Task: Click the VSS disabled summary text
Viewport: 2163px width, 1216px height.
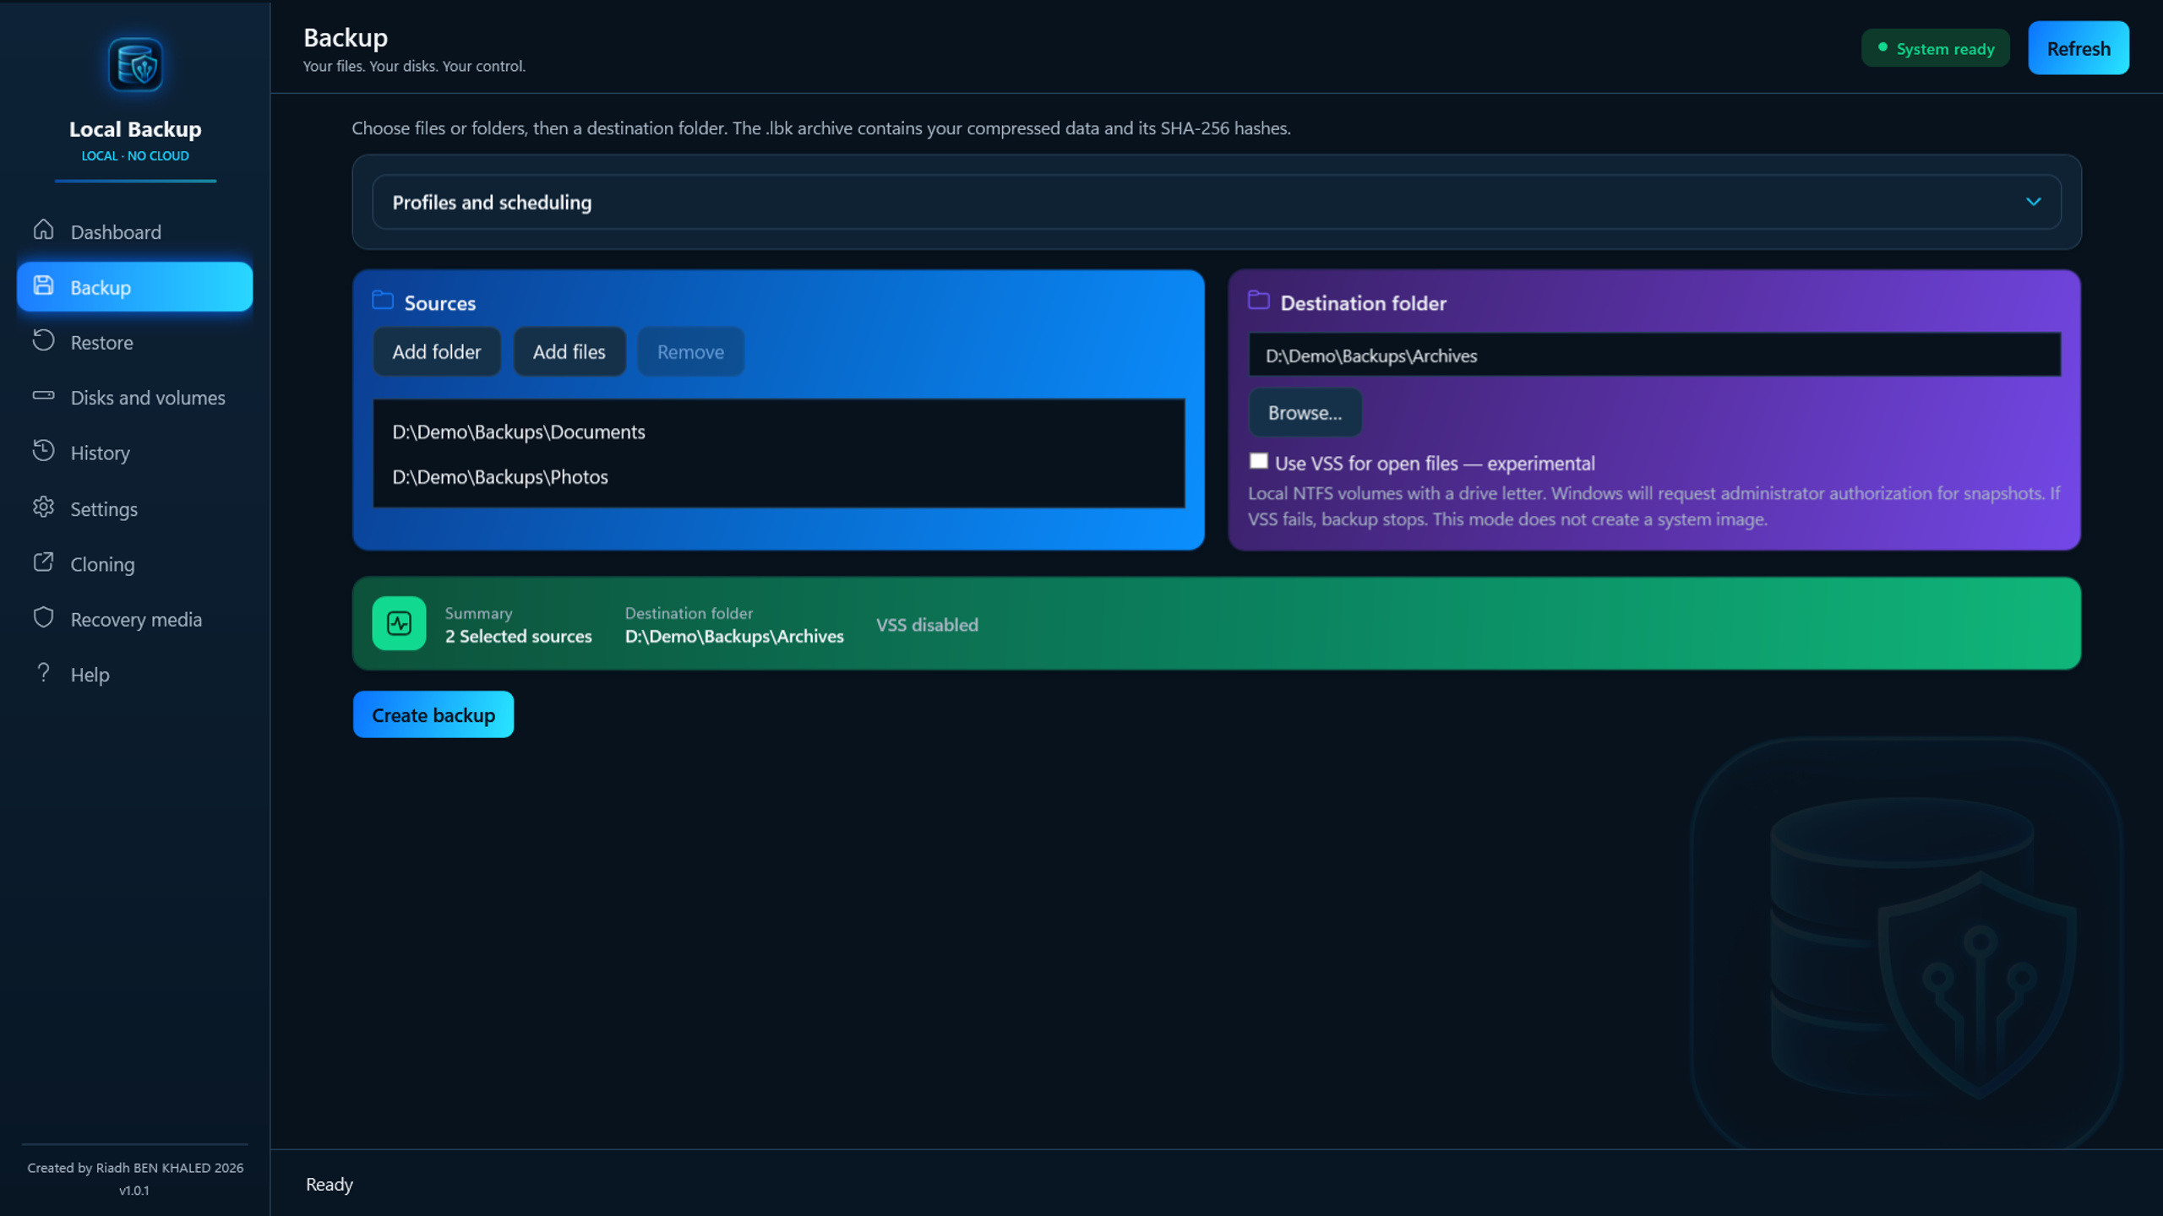Action: point(927,624)
